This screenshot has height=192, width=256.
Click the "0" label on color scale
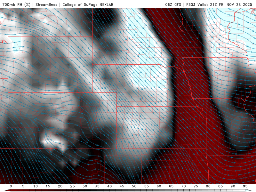[11, 186]
